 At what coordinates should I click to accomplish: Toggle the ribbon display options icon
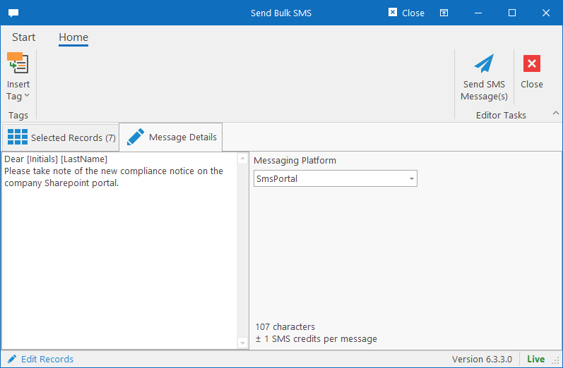coord(444,13)
